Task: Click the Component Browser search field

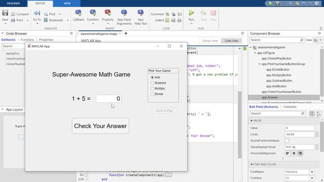Action: (x=277, y=40)
